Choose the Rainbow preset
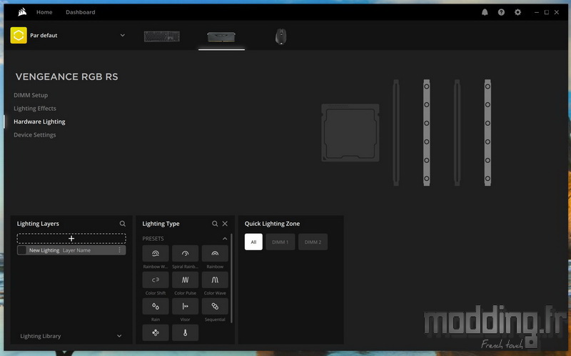The image size is (571, 356). (215, 254)
